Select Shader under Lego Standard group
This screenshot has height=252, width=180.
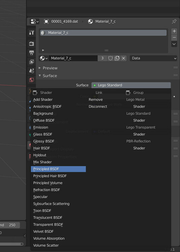click(x=139, y=120)
